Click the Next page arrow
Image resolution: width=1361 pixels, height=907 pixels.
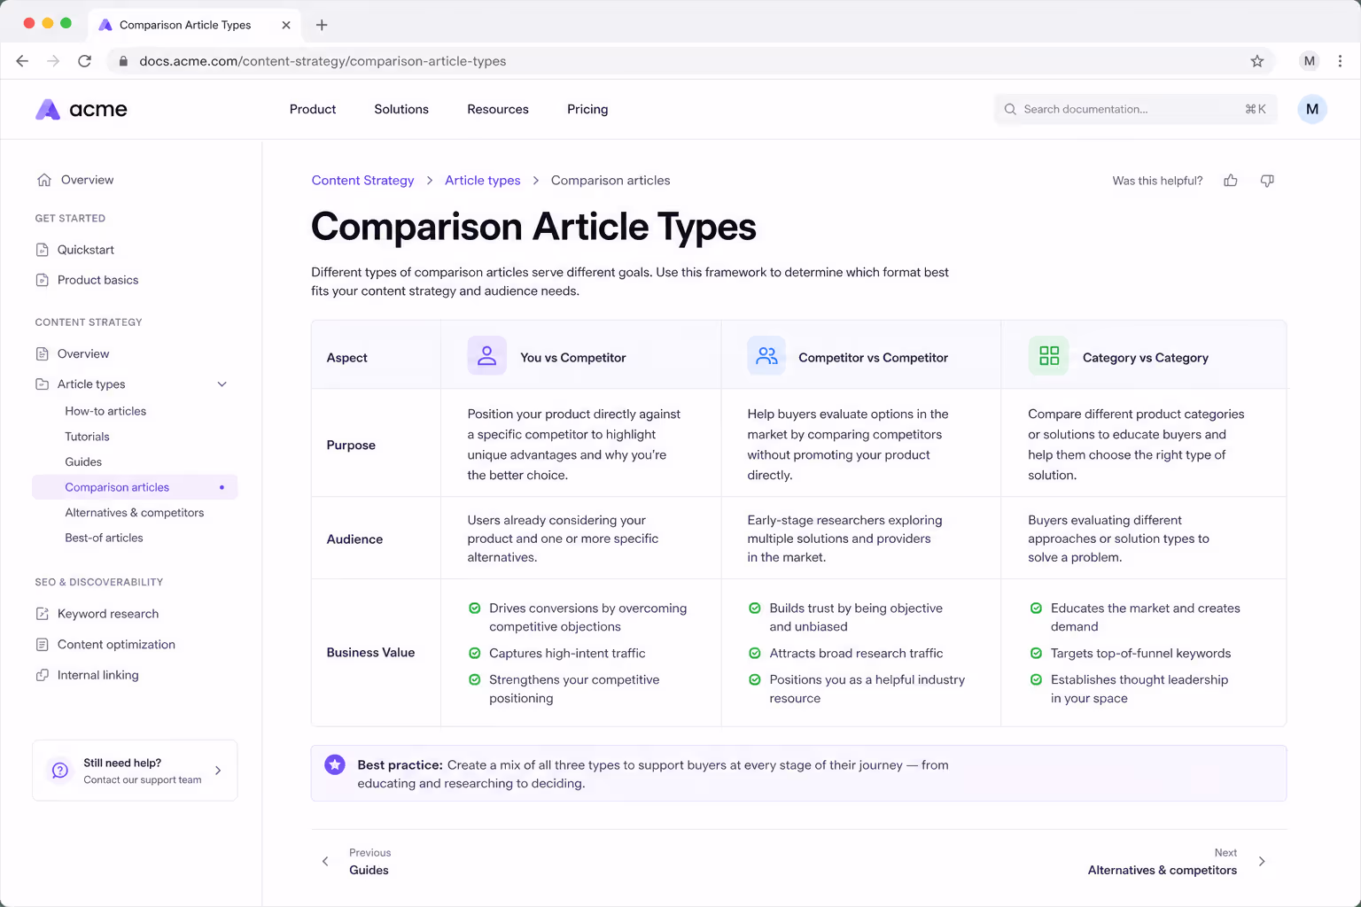click(1262, 862)
